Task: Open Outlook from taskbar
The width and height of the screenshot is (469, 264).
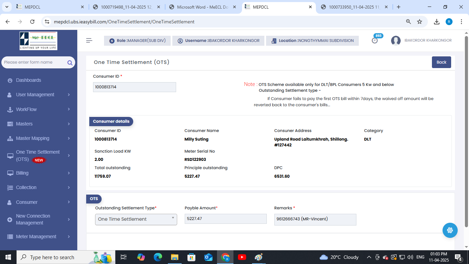Action: (208, 257)
